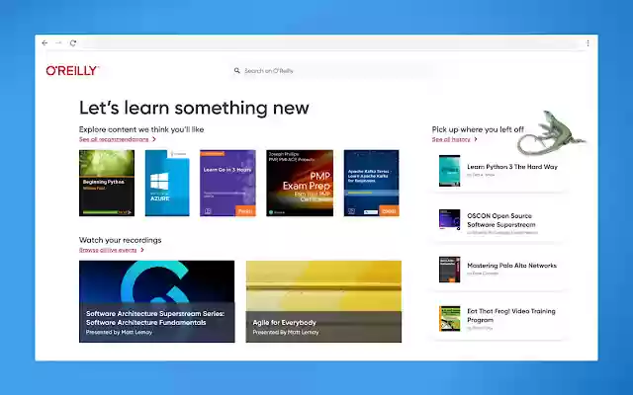633x395 pixels.
Task: Click Mastering Palo Alto Networks cover
Action: [x=449, y=270]
